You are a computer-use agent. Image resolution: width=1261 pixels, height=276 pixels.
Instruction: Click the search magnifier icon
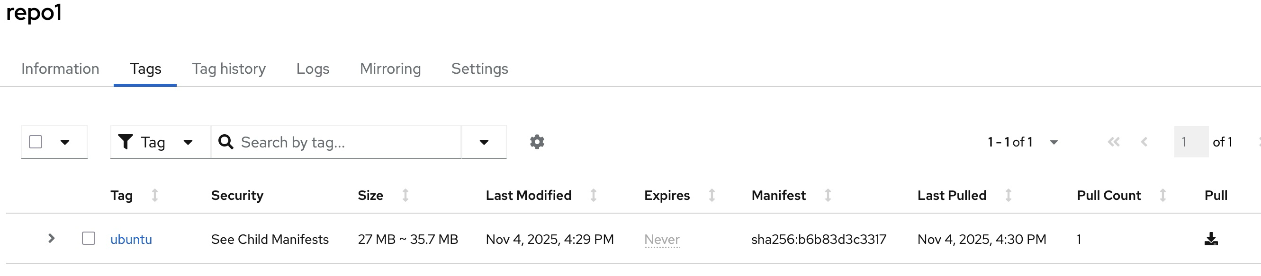click(x=225, y=142)
